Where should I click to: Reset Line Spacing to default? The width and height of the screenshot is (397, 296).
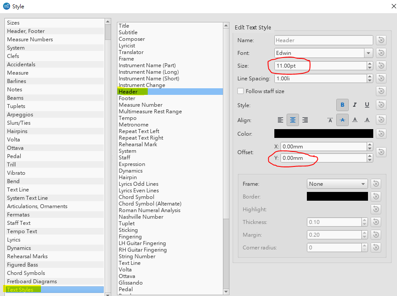click(381, 79)
